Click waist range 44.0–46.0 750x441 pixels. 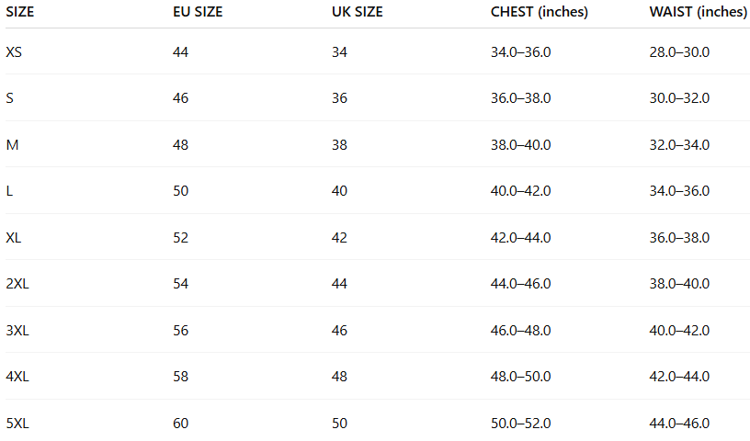[x=679, y=424]
